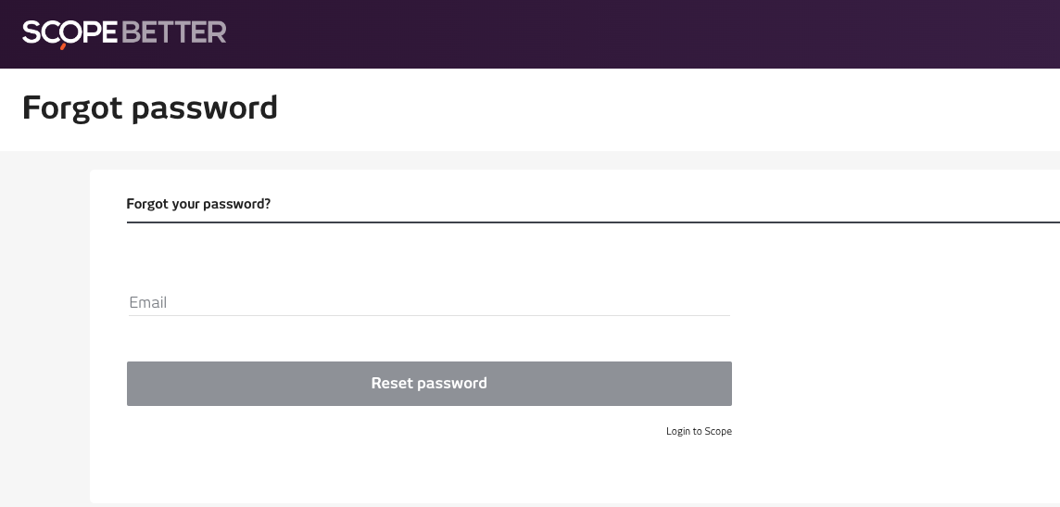Click the grey background left of the card
Viewport: 1060px width, 507px height.
(44, 324)
